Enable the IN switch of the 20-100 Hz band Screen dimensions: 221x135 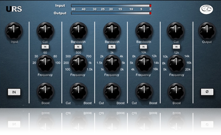(x=45, y=47)
